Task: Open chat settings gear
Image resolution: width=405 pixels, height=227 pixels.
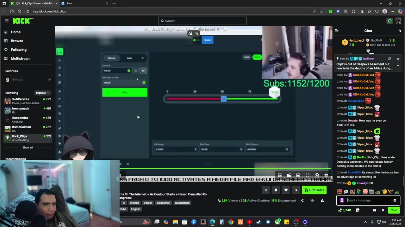Action: 383,210
